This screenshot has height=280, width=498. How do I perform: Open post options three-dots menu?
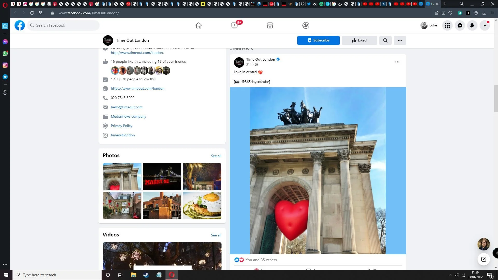click(397, 62)
